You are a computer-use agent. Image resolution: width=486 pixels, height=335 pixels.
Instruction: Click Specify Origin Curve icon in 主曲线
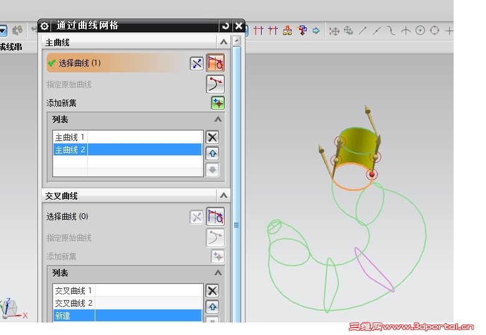tap(216, 84)
